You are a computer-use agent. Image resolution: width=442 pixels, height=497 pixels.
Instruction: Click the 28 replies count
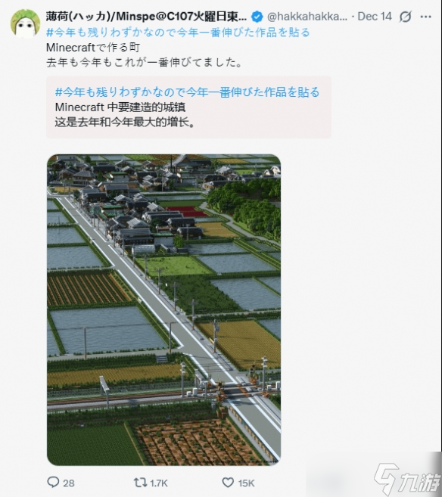pos(68,483)
